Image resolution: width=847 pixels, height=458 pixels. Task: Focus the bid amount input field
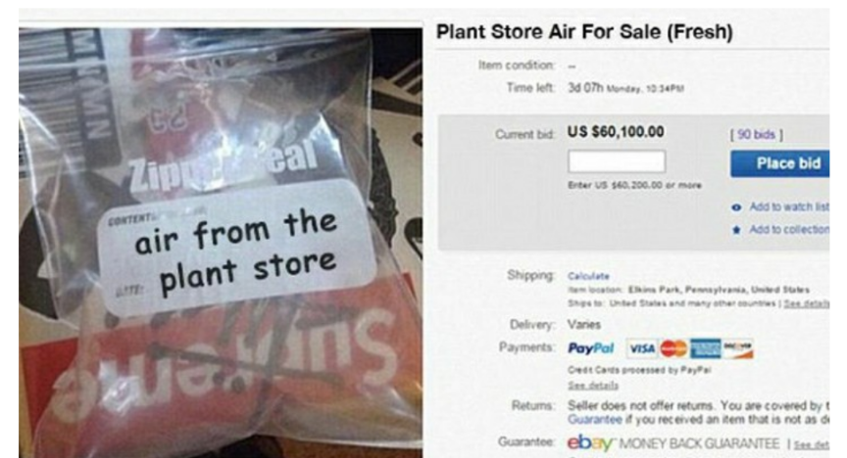point(617,161)
